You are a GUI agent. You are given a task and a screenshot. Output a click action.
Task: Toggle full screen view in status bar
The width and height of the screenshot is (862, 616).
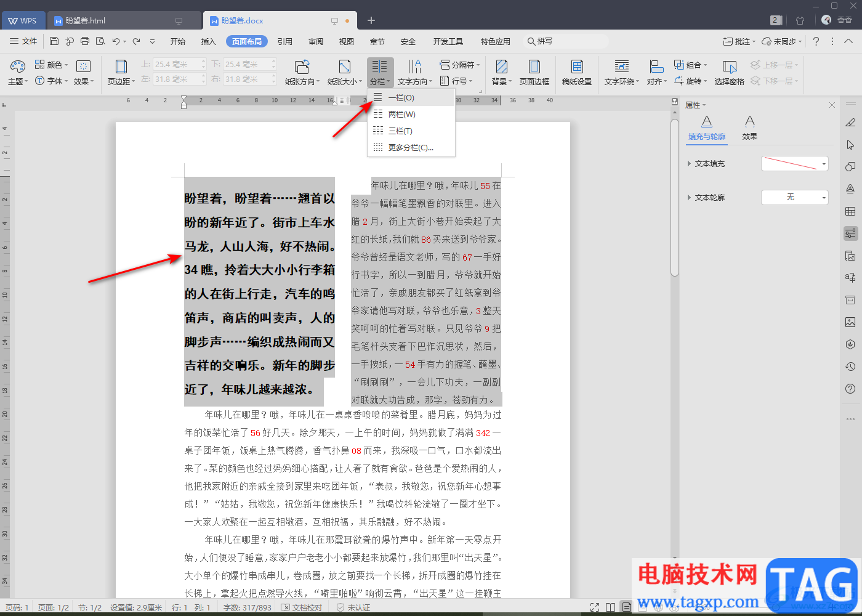click(x=595, y=607)
